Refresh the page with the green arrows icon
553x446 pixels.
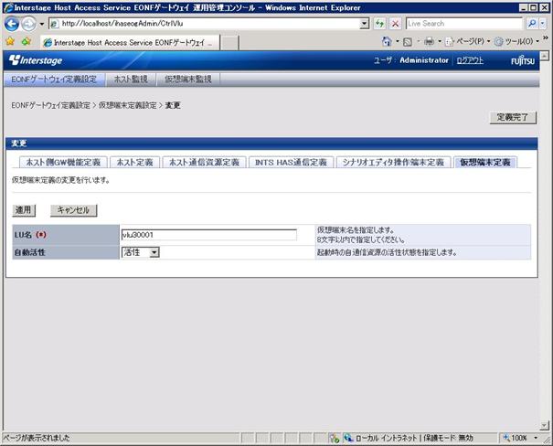pyautogui.click(x=379, y=24)
